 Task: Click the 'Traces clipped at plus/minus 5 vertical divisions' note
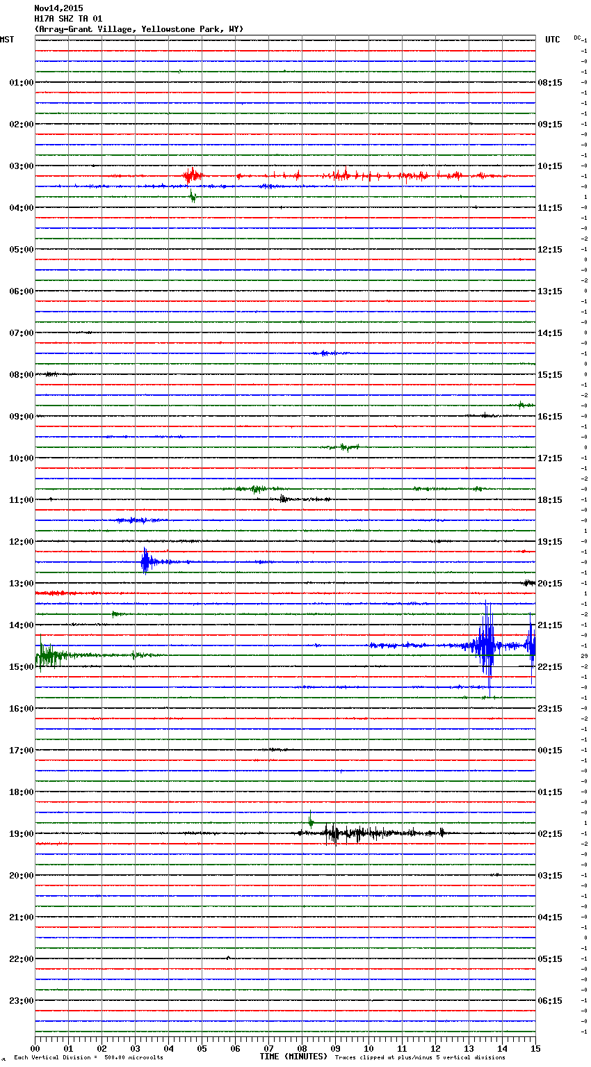420,1058
